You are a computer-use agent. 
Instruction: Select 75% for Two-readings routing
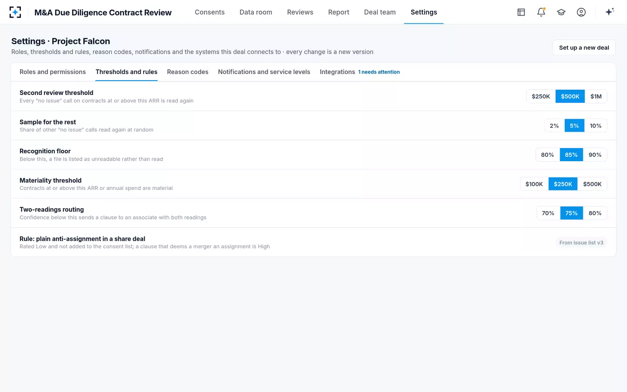pos(572,213)
